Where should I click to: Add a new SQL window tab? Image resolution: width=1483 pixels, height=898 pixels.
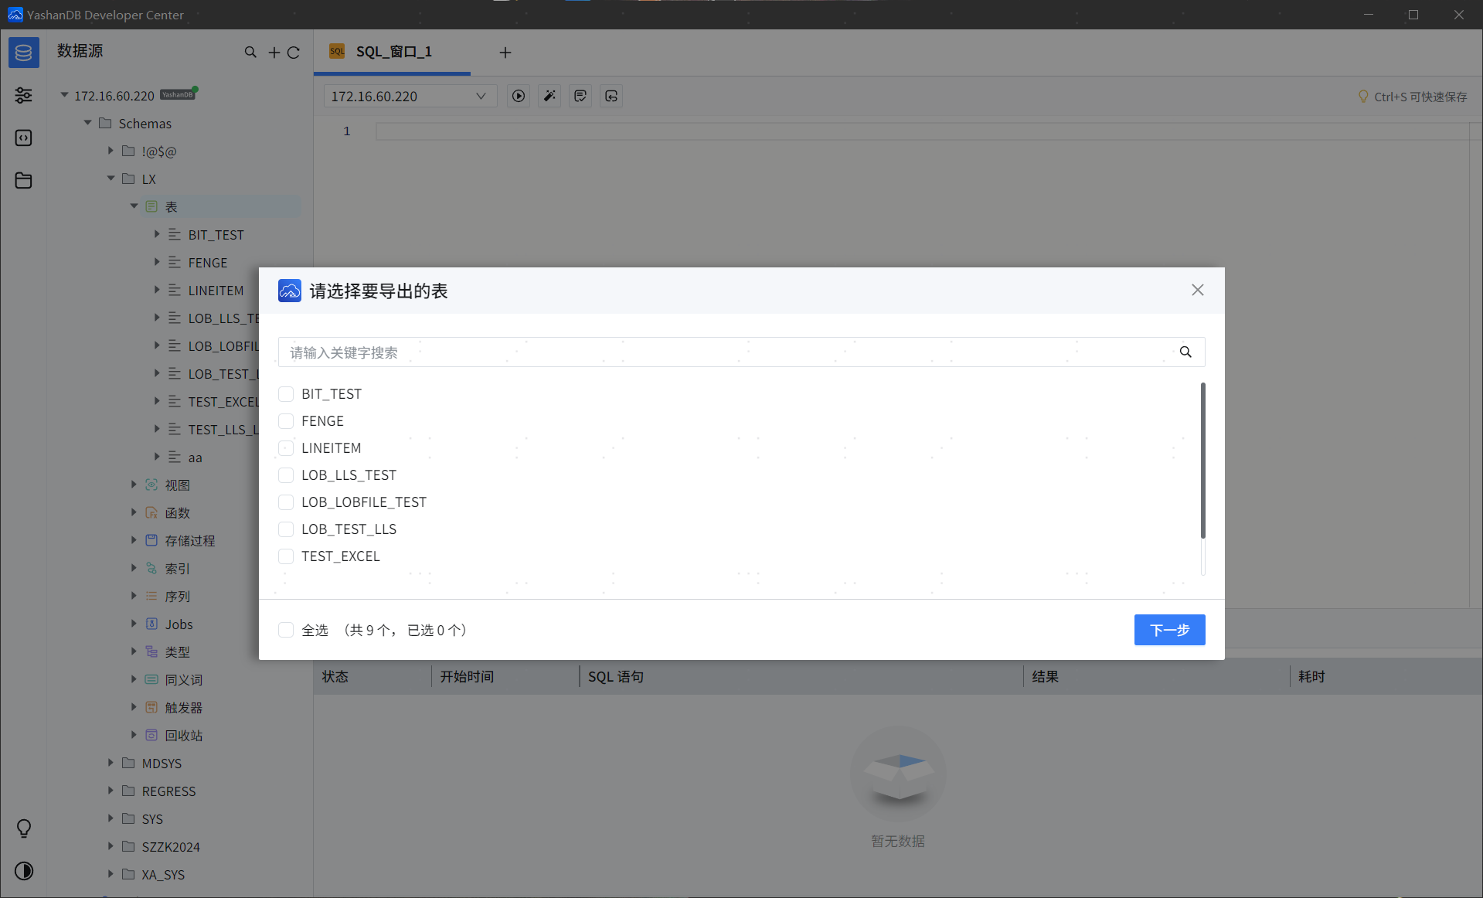tap(505, 52)
